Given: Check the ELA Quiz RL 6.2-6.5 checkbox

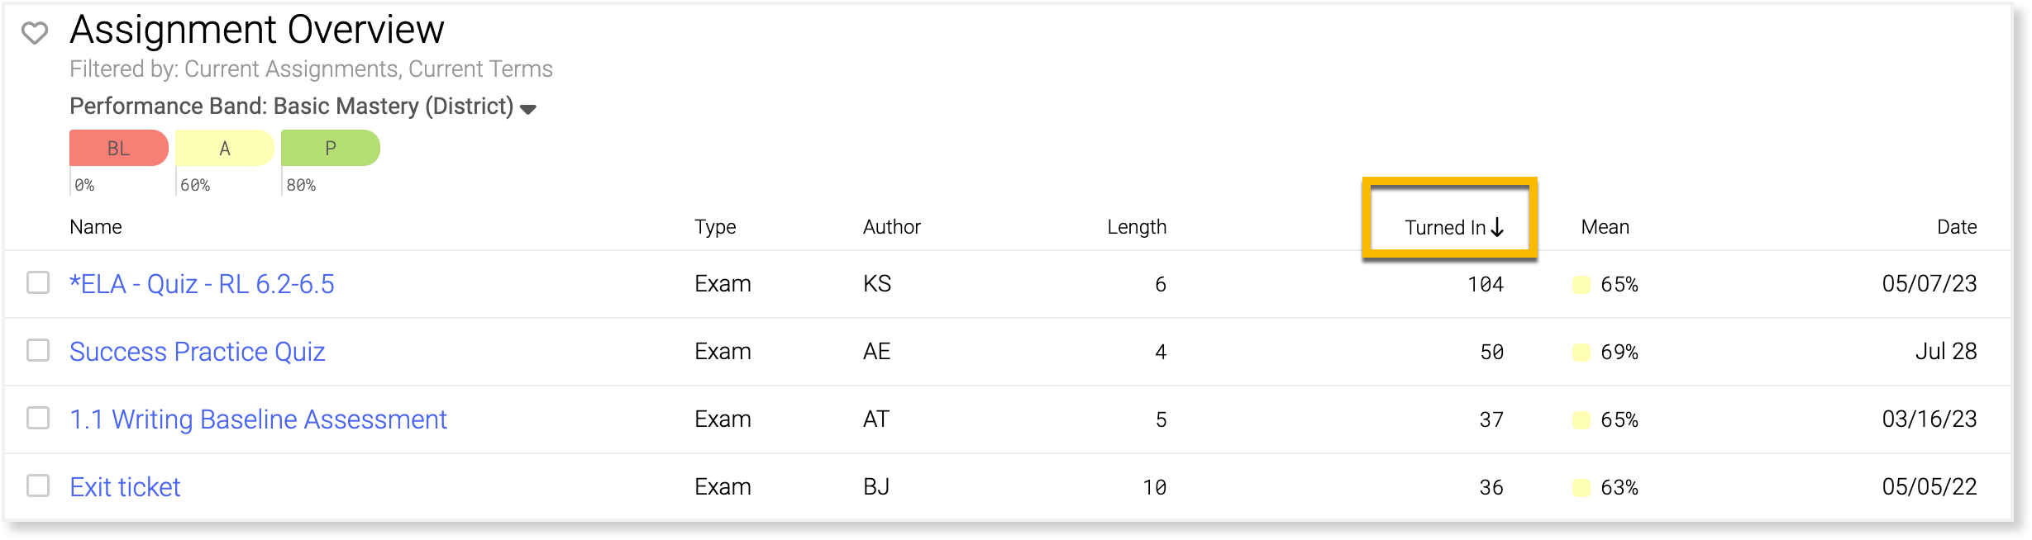Looking at the screenshot, I should pos(38,282).
